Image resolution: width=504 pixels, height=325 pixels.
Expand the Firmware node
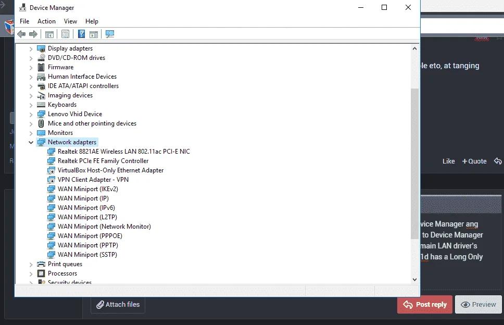point(31,68)
